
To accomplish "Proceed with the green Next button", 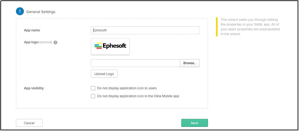I will tap(194, 123).
